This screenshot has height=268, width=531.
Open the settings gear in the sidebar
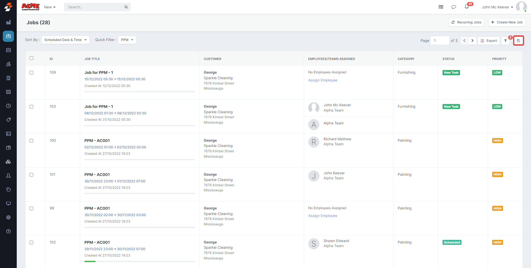(x=8, y=217)
